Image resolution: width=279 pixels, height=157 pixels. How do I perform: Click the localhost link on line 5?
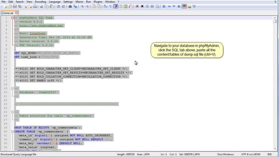[37, 34]
